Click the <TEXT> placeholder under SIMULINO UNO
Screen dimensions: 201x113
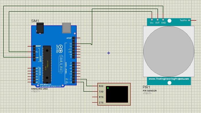tap(36, 91)
